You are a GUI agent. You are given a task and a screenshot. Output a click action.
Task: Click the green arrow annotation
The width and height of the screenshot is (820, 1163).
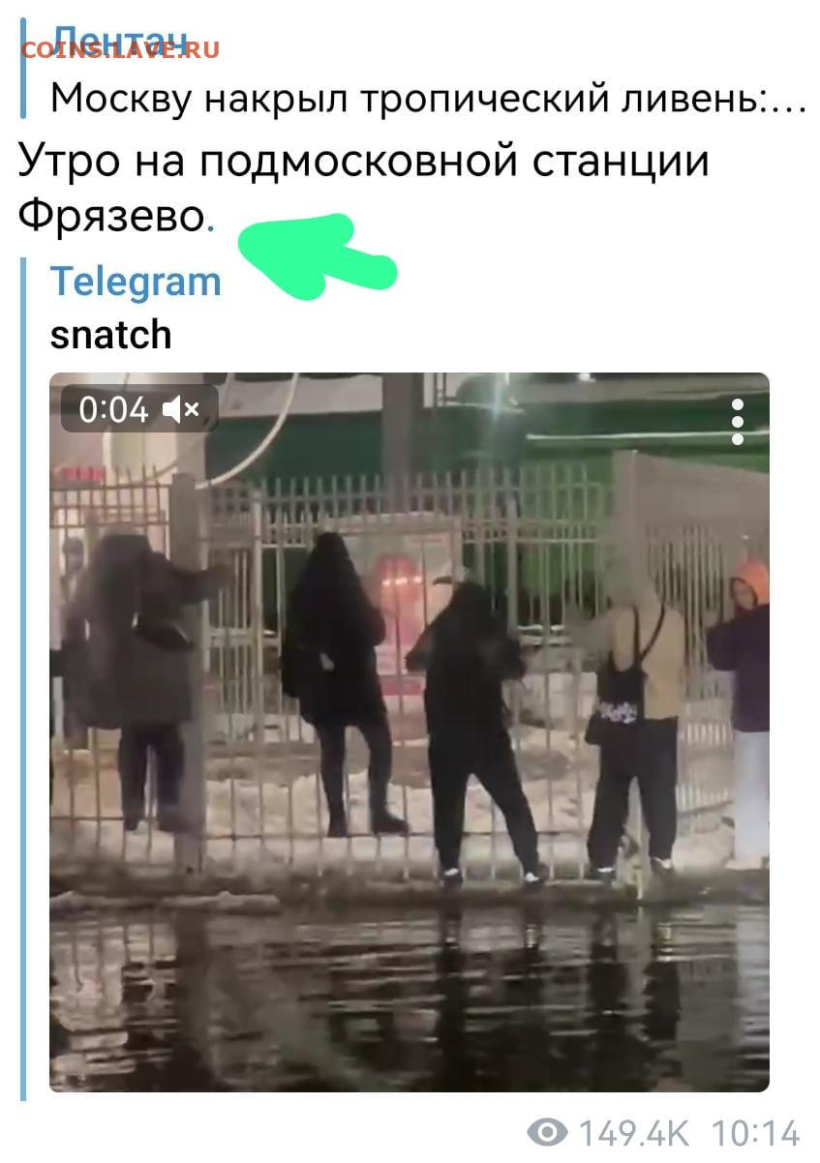point(318,254)
